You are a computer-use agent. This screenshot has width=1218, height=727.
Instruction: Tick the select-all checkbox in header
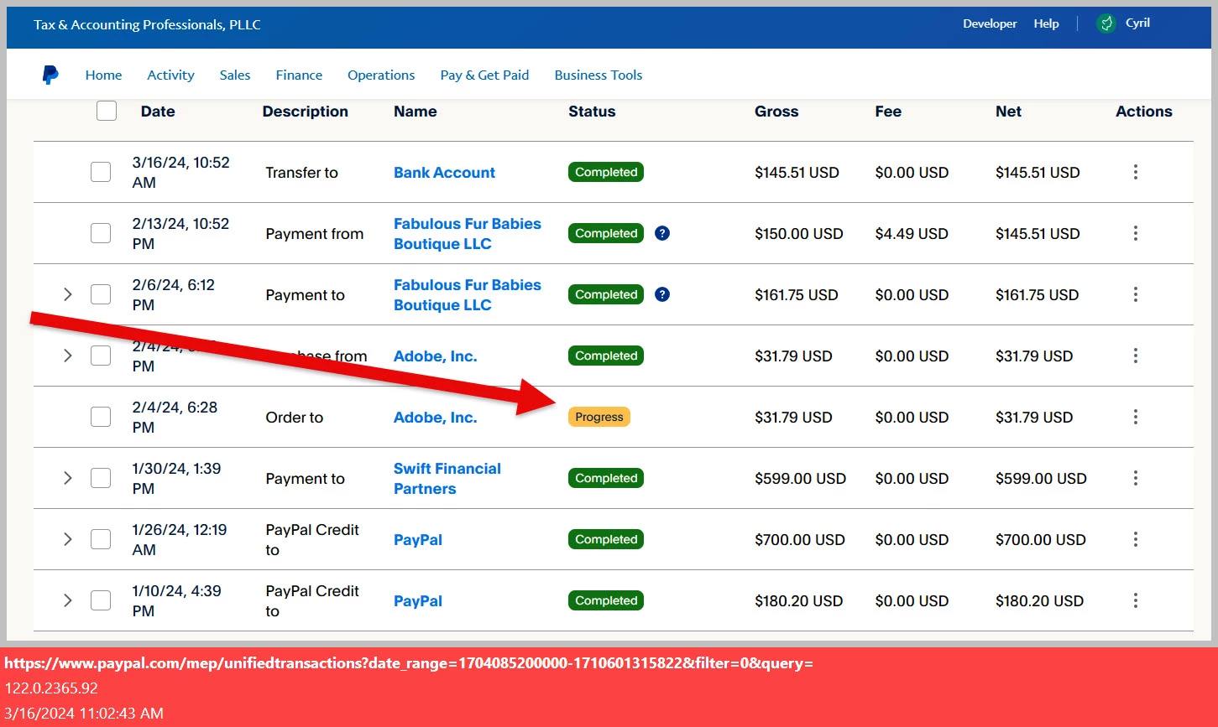pyautogui.click(x=107, y=111)
